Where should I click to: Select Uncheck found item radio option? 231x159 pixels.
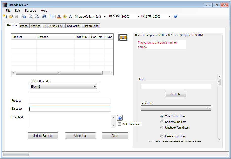[x=162, y=128]
